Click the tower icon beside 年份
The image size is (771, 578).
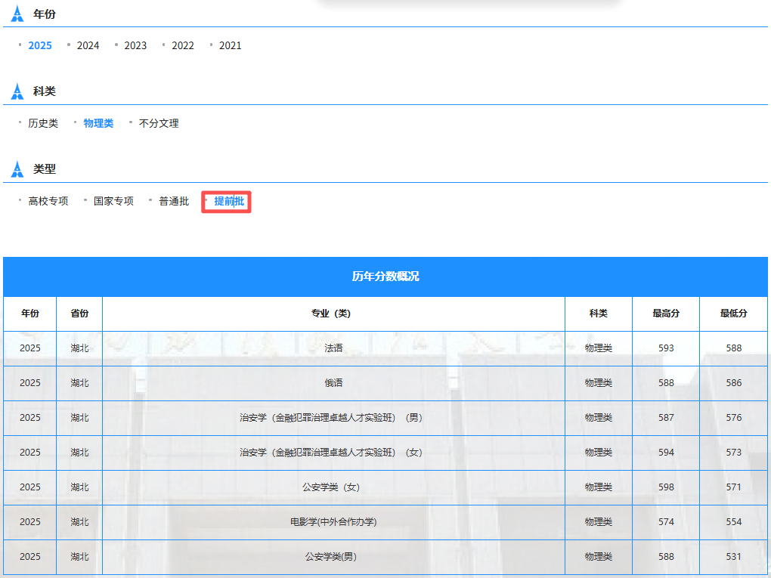pos(17,14)
